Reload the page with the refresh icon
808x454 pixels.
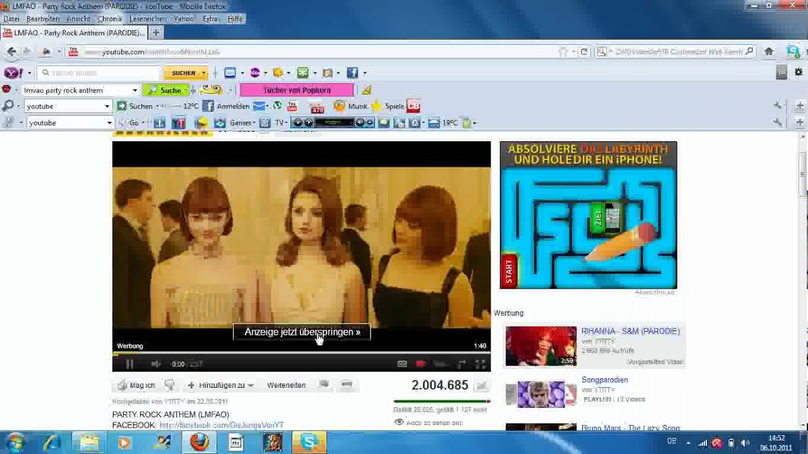pyautogui.click(x=584, y=52)
